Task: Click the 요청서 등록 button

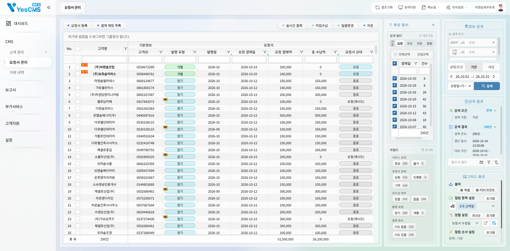Action: pyautogui.click(x=78, y=25)
